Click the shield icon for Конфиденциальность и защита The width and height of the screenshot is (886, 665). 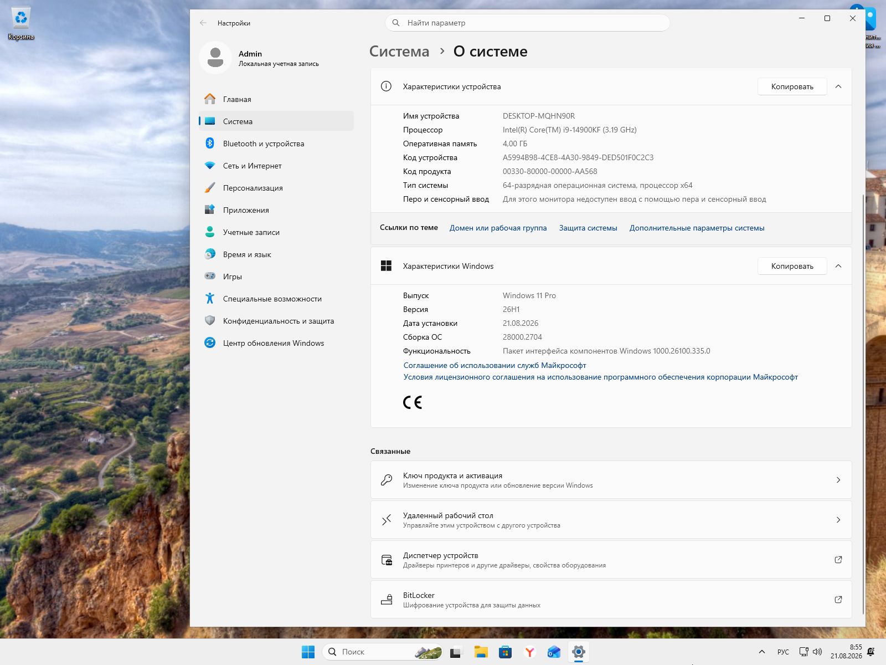click(x=210, y=321)
